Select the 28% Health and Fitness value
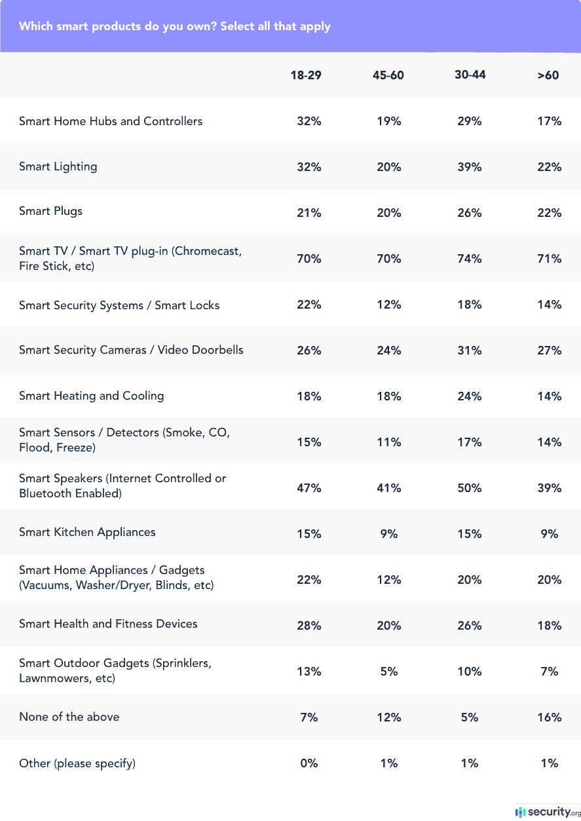This screenshot has height=821, width=581. (309, 626)
